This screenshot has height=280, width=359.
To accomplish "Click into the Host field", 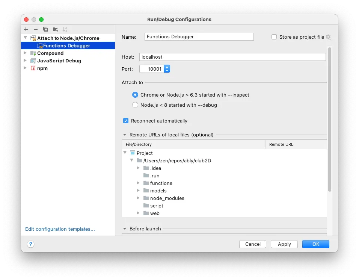I will [232, 57].
